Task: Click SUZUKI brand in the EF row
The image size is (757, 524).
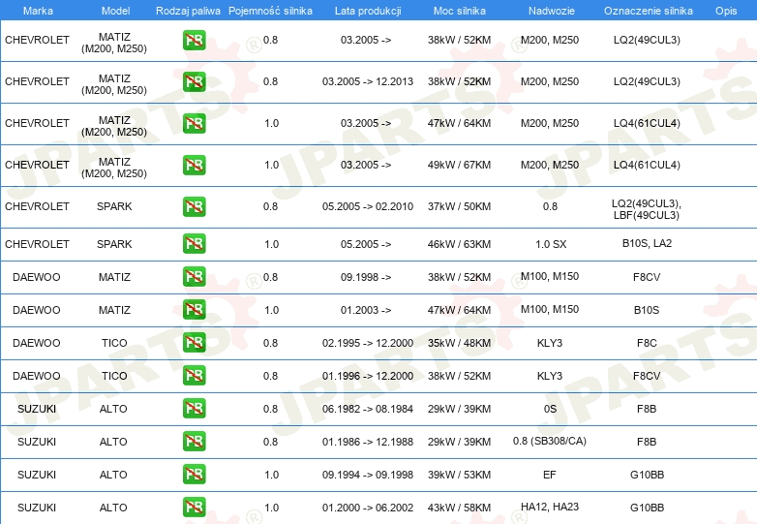Action: (37, 474)
